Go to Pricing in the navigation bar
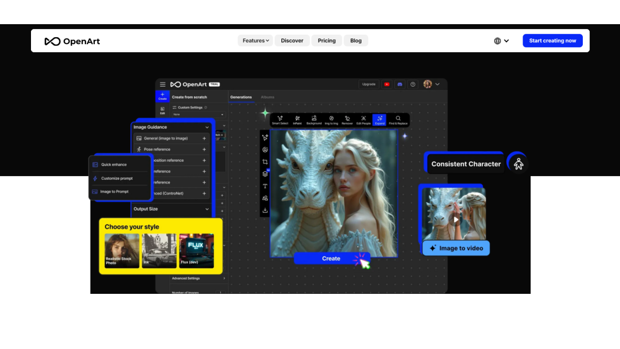620x349 pixels. (327, 41)
